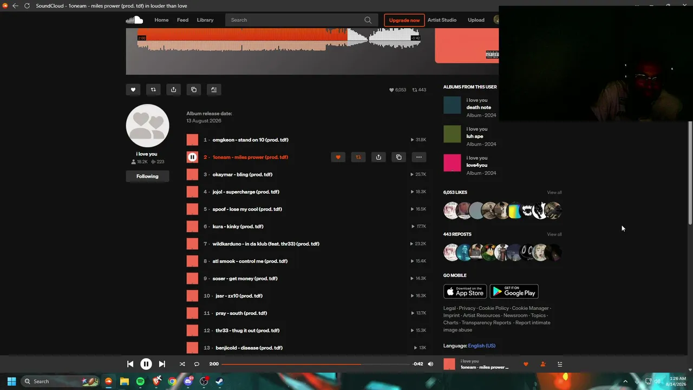
Task: Open the Windows Start menu
Action: [11, 381]
